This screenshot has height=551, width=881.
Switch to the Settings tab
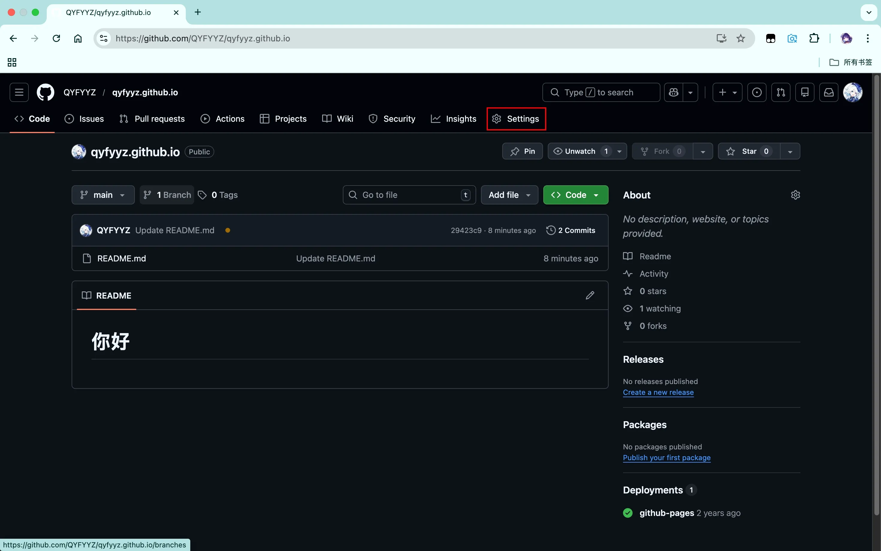(516, 119)
